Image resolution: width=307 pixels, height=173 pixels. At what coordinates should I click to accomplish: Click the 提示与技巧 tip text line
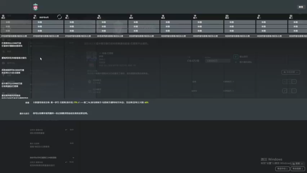tap(61, 113)
